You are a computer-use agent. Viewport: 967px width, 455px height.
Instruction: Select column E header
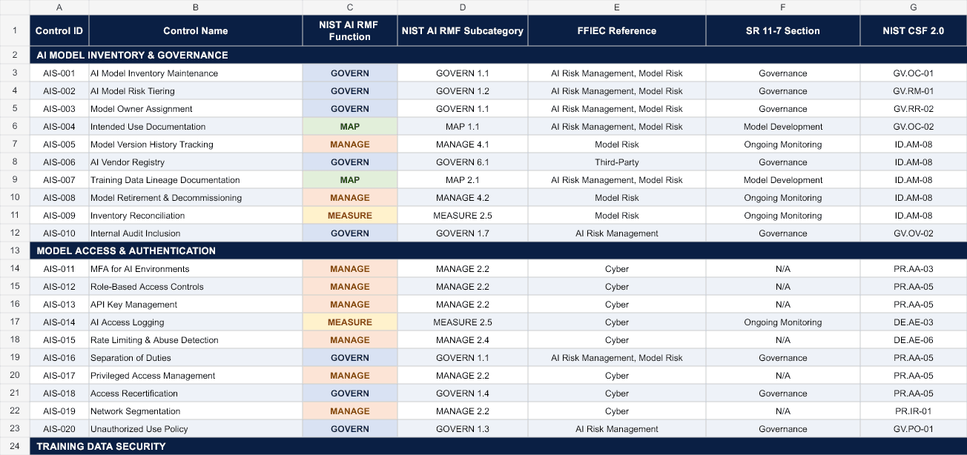coord(617,7)
